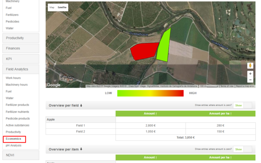Click Report a map error link
Screen dimensions: 261x163
pyautogui.click(x=245, y=86)
